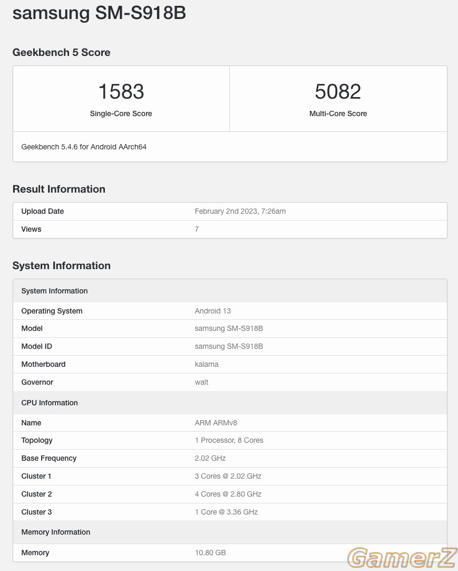This screenshot has width=458, height=571.
Task: Click the "CPU Information" header row
Action: pyautogui.click(x=230, y=403)
